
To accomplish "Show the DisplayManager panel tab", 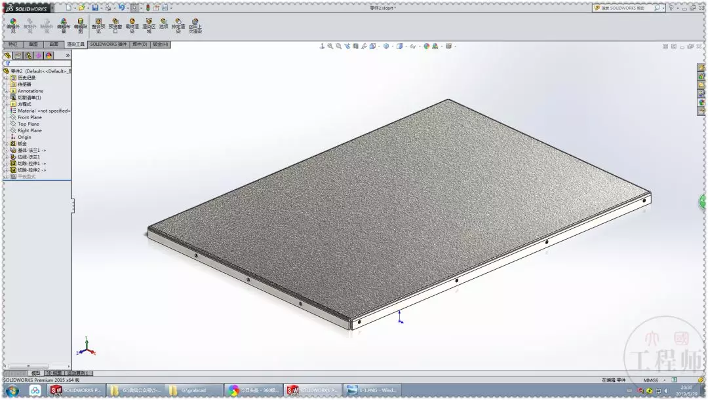I will 49,56.
